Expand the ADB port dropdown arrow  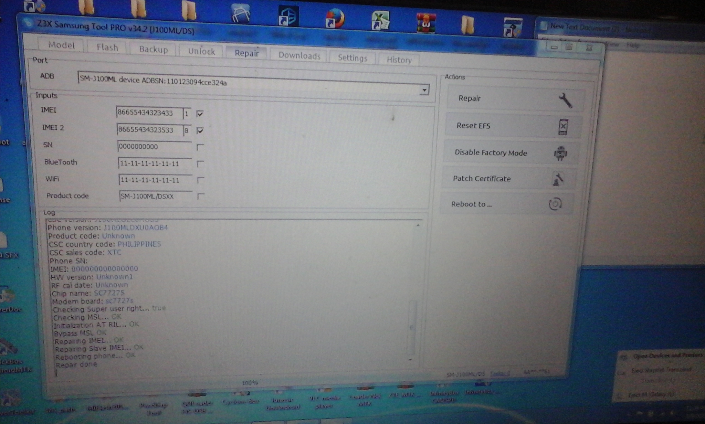424,90
